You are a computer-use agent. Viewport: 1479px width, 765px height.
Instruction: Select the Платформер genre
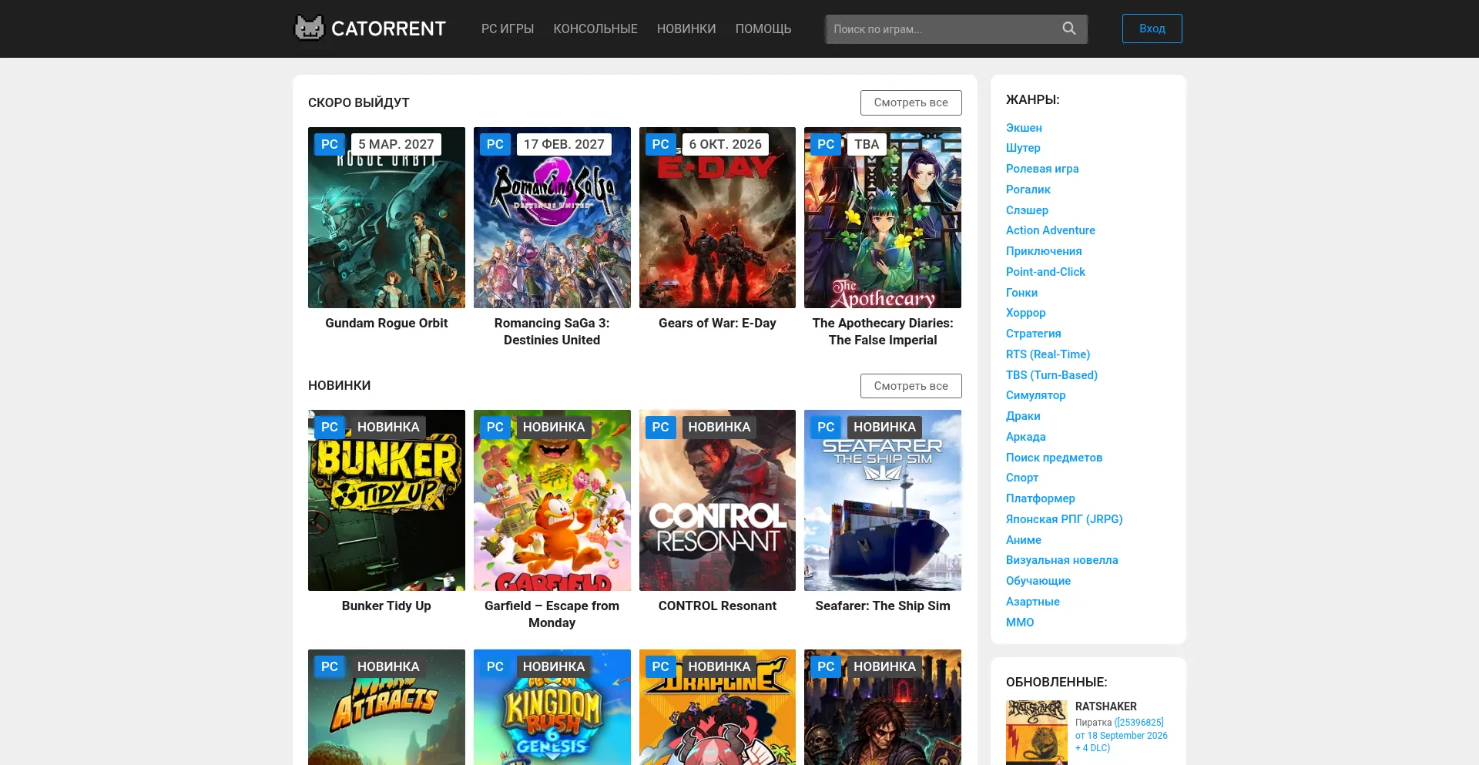[x=1041, y=498]
